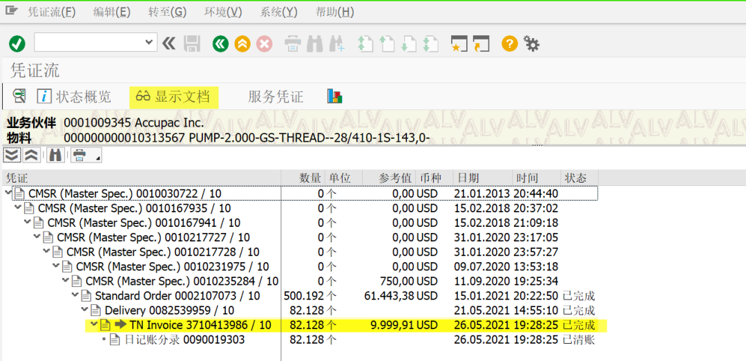Collapse the CMSR 0010235284 node
Screen dimensions: 746x361
tap(65, 281)
